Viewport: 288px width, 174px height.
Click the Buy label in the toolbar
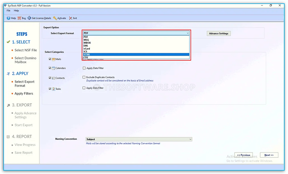pos(24,18)
